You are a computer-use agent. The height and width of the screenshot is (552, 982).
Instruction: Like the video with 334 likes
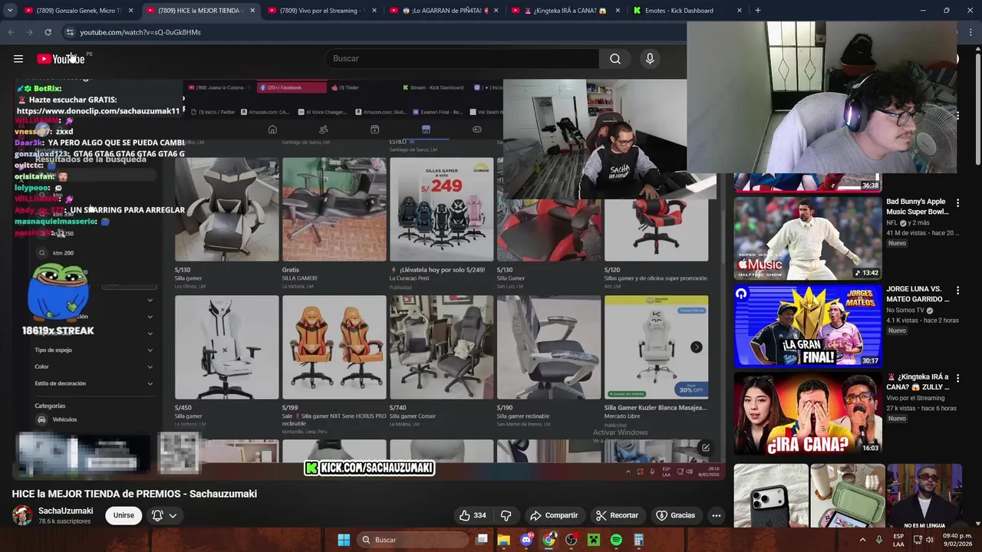coord(472,515)
